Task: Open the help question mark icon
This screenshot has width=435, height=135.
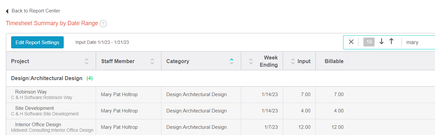Action: (x=103, y=24)
